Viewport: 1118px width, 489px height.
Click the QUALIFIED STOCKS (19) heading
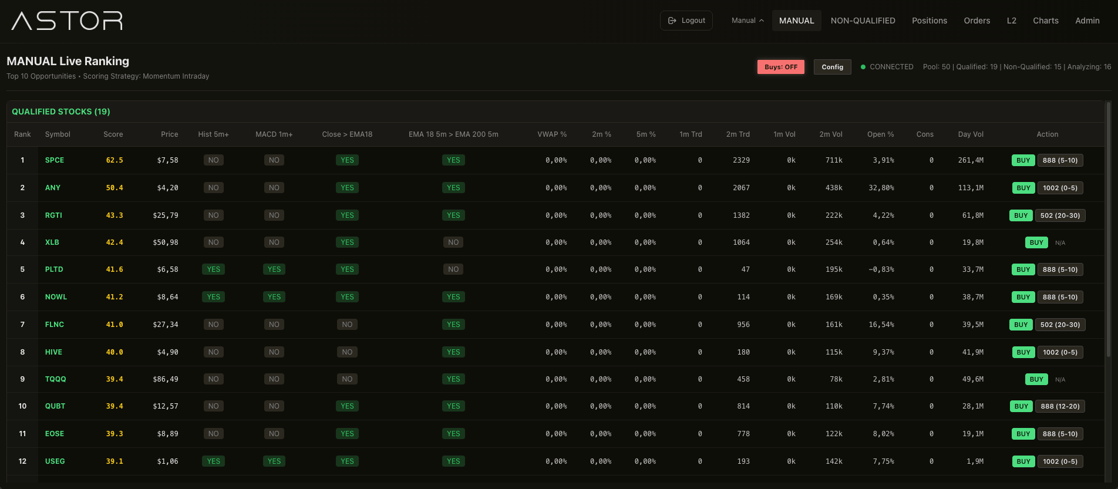(x=61, y=112)
